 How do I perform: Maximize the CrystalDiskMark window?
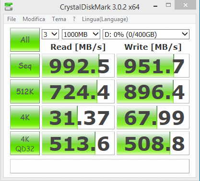coord(168,5)
